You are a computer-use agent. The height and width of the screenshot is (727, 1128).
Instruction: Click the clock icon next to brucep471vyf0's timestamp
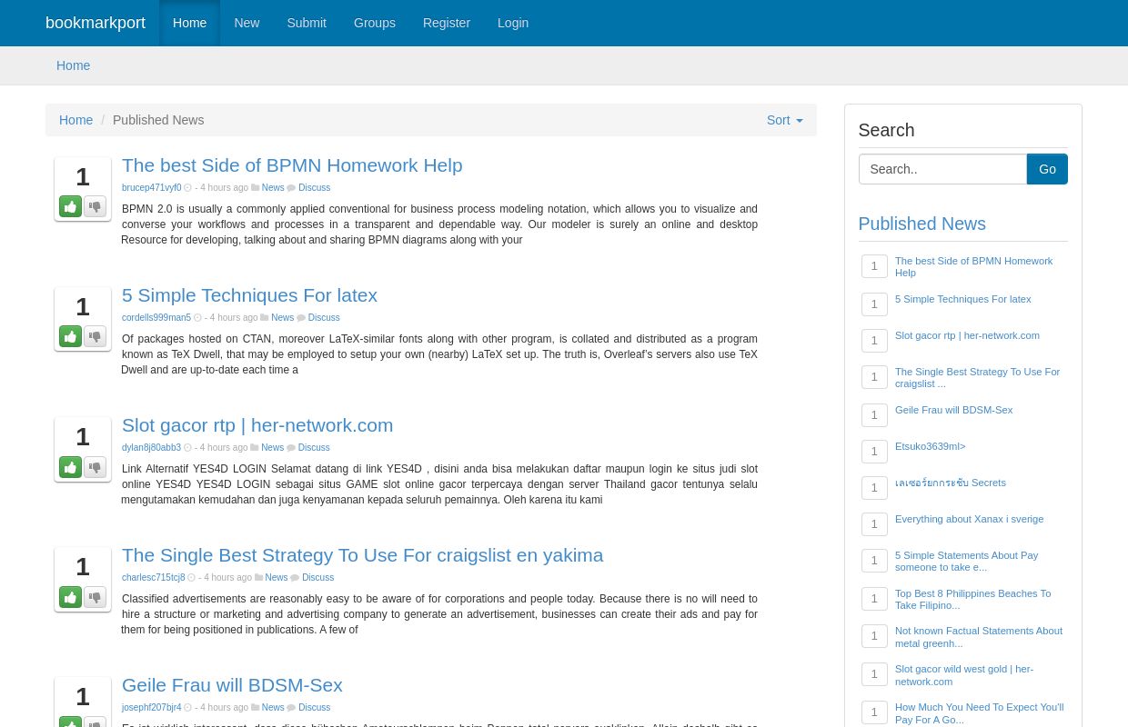[x=187, y=187]
